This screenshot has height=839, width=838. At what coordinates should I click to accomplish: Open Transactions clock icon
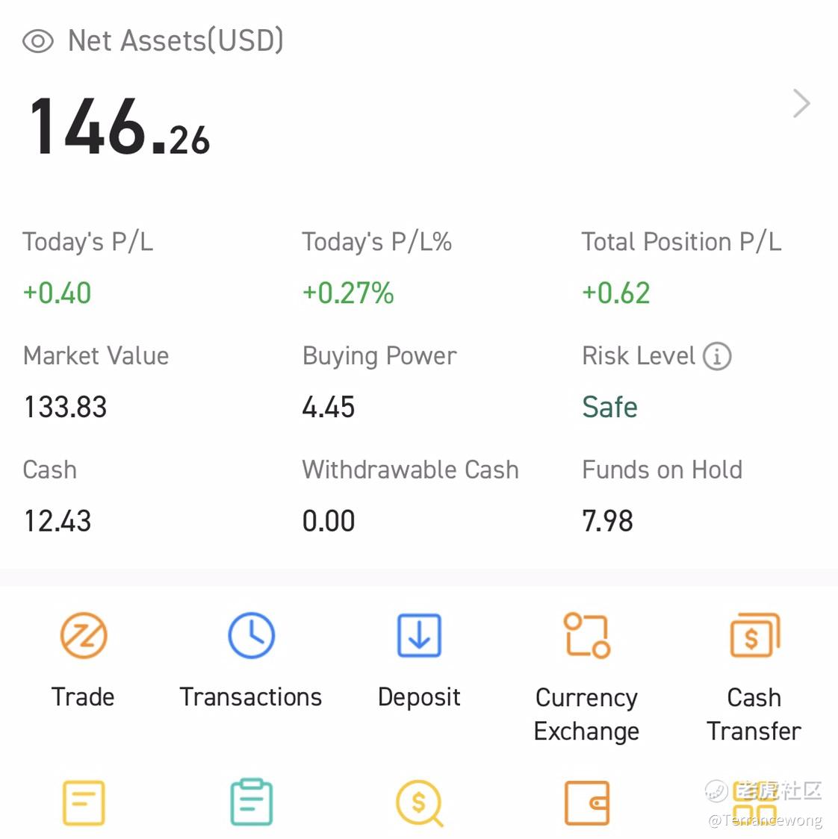[x=251, y=636]
